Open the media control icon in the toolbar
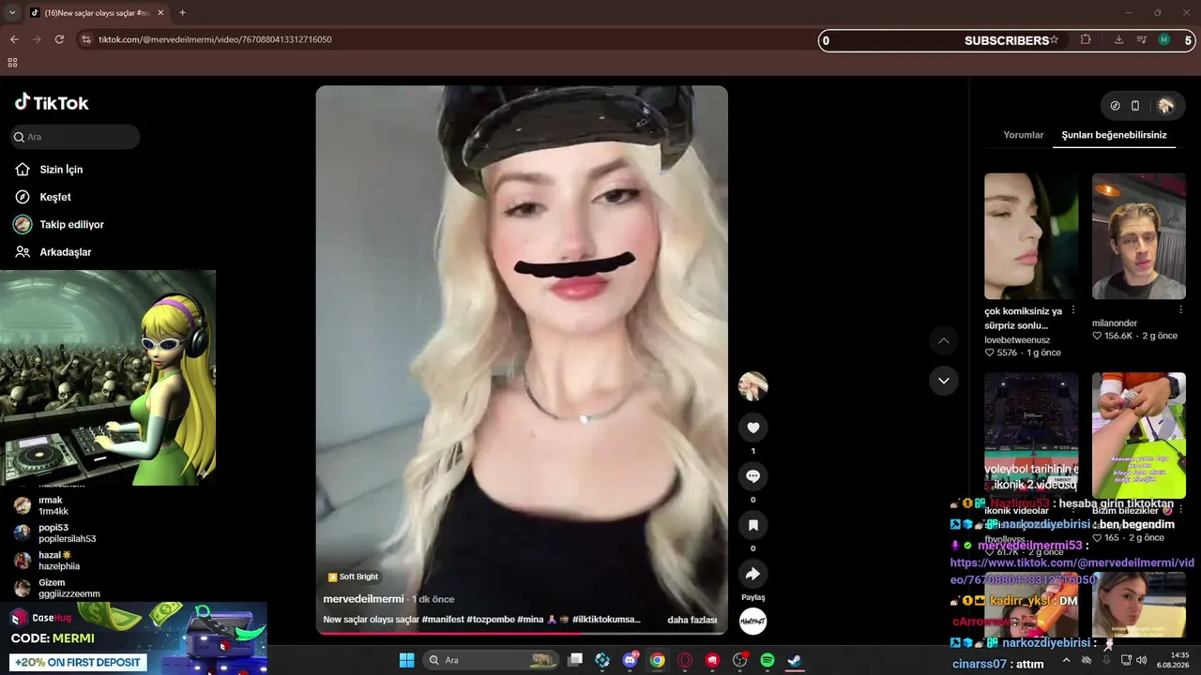The height and width of the screenshot is (675, 1201). tap(1141, 39)
